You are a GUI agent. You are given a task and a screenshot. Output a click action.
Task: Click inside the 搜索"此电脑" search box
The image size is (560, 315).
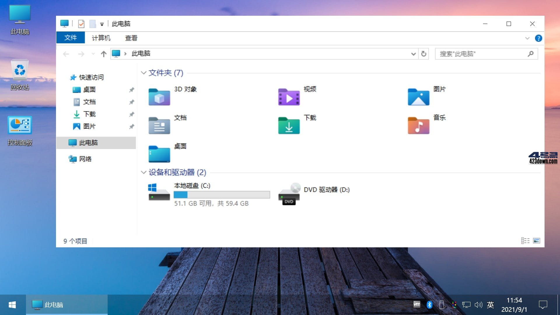481,54
